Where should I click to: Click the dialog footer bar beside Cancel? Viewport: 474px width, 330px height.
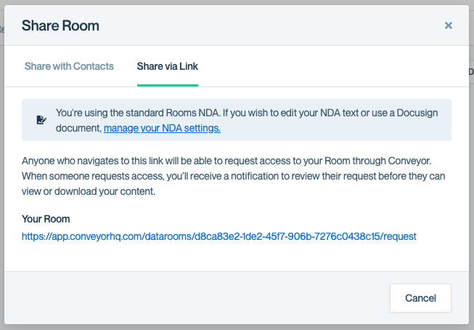(197, 298)
